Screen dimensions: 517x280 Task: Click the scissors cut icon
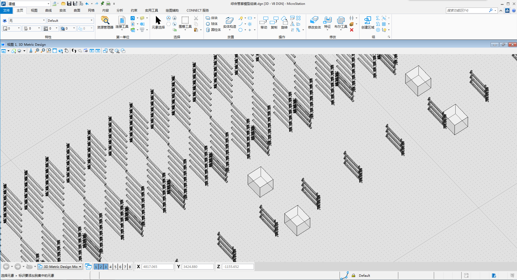tap(196, 18)
